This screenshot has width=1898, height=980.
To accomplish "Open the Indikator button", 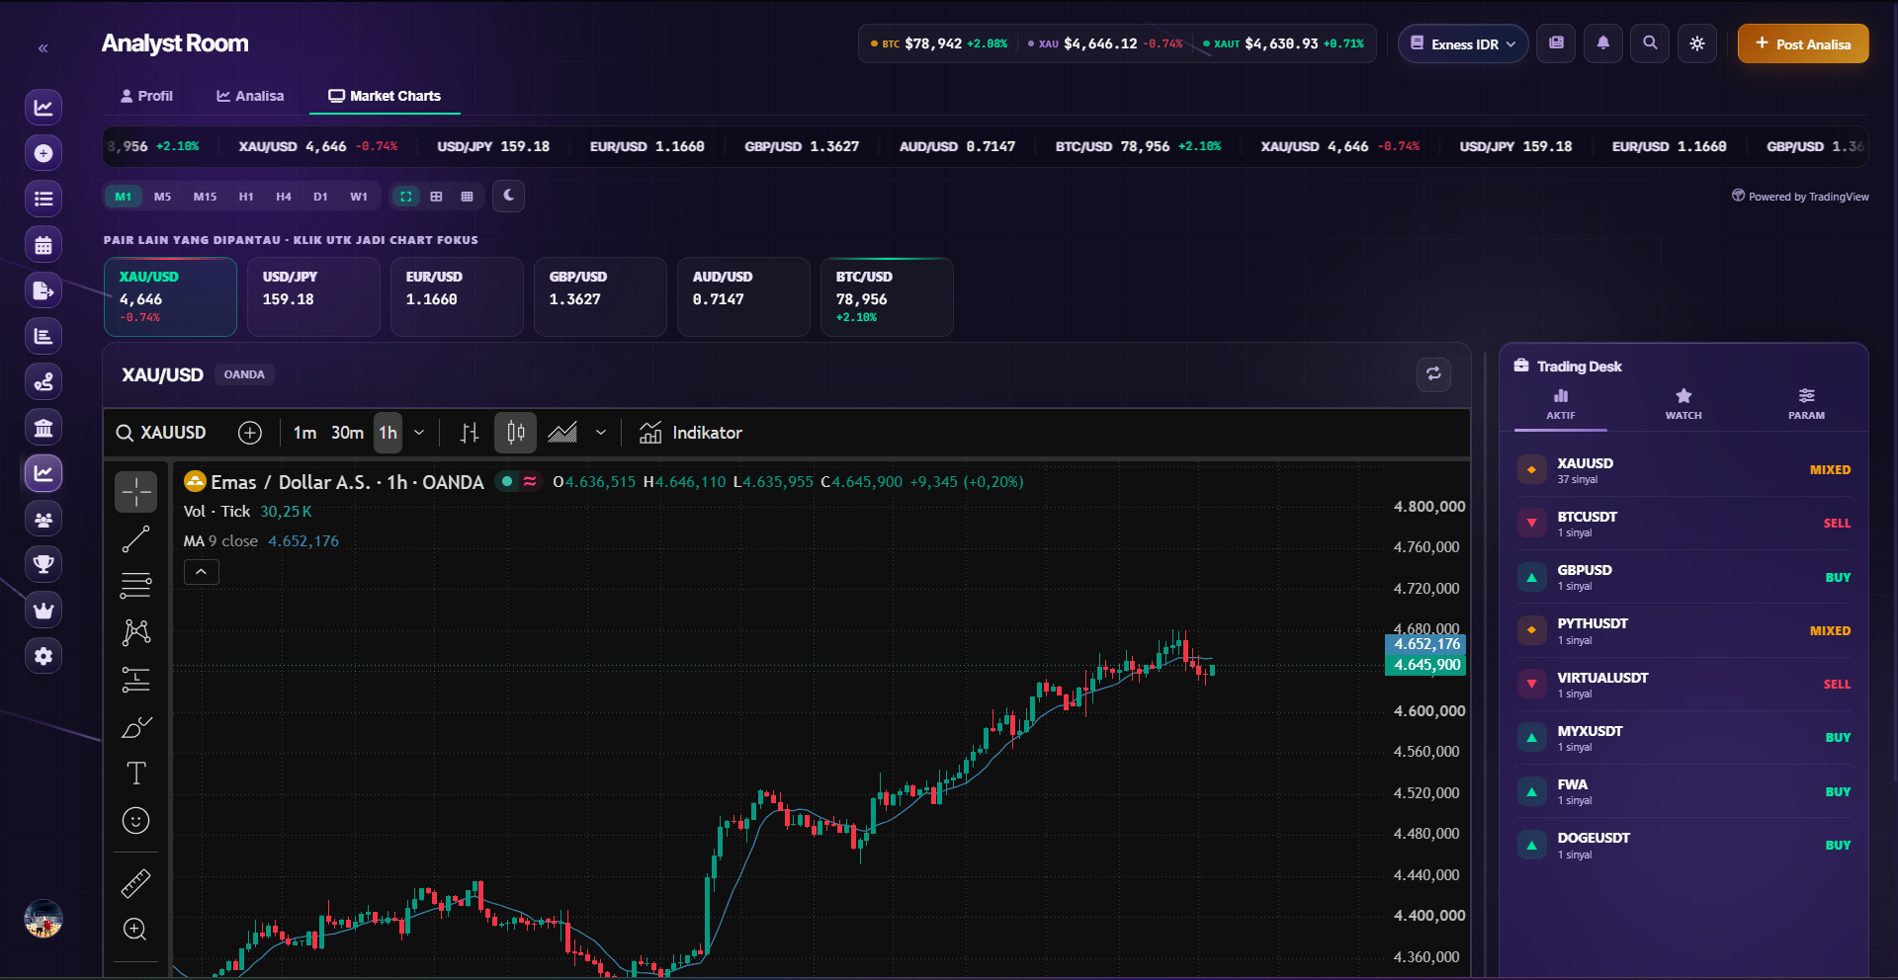I will tap(691, 433).
